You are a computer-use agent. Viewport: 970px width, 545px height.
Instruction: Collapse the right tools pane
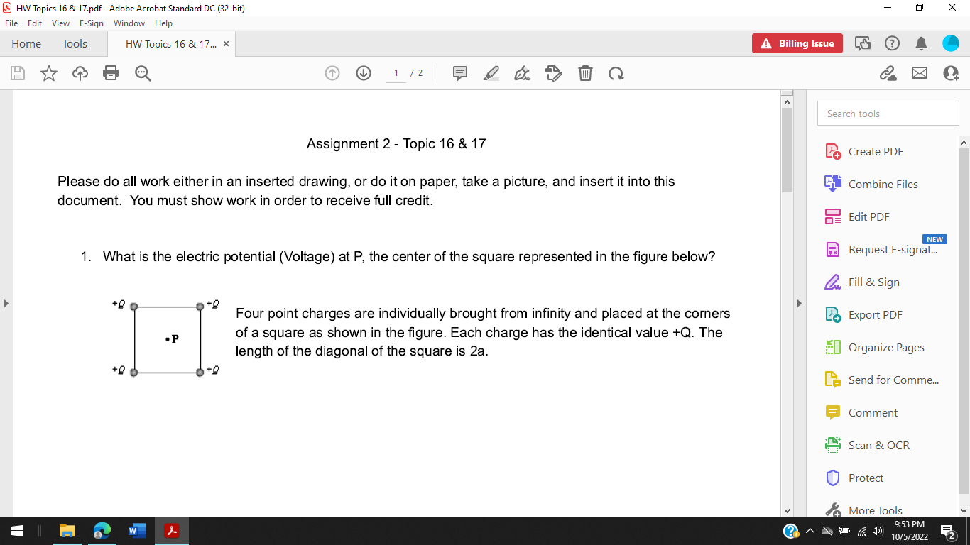pyautogui.click(x=800, y=302)
